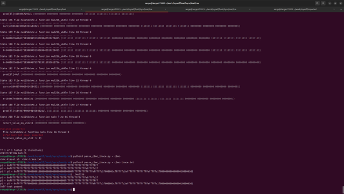The width and height of the screenshot is (344, 194).
Task: Close the terminal window
Action: [341, 3]
